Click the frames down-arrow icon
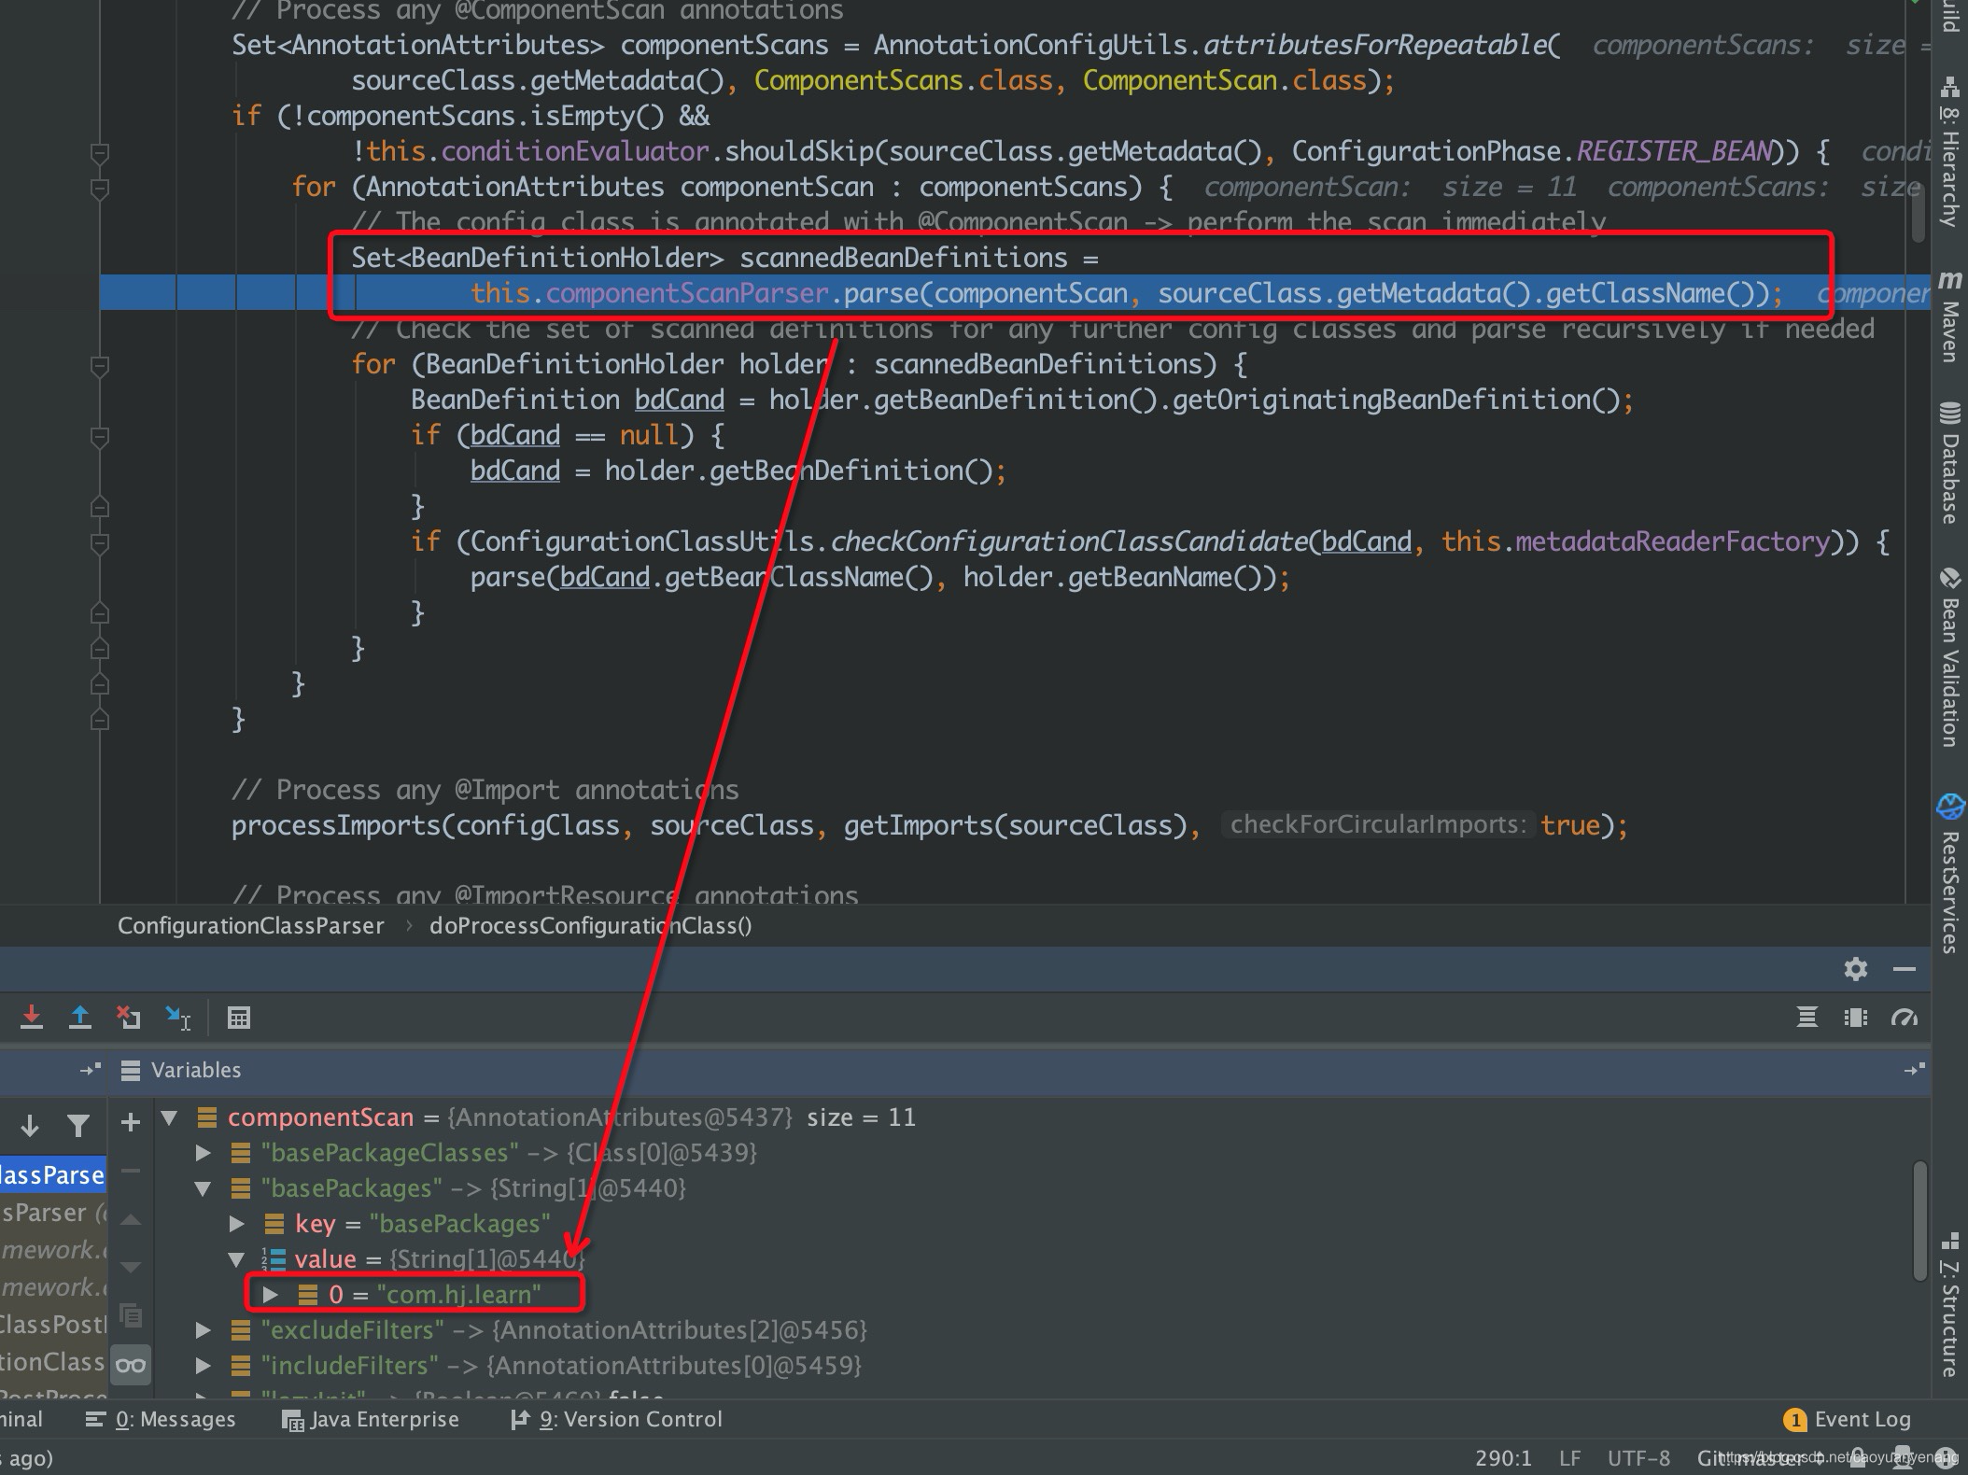The image size is (1968, 1475). (x=30, y=1126)
